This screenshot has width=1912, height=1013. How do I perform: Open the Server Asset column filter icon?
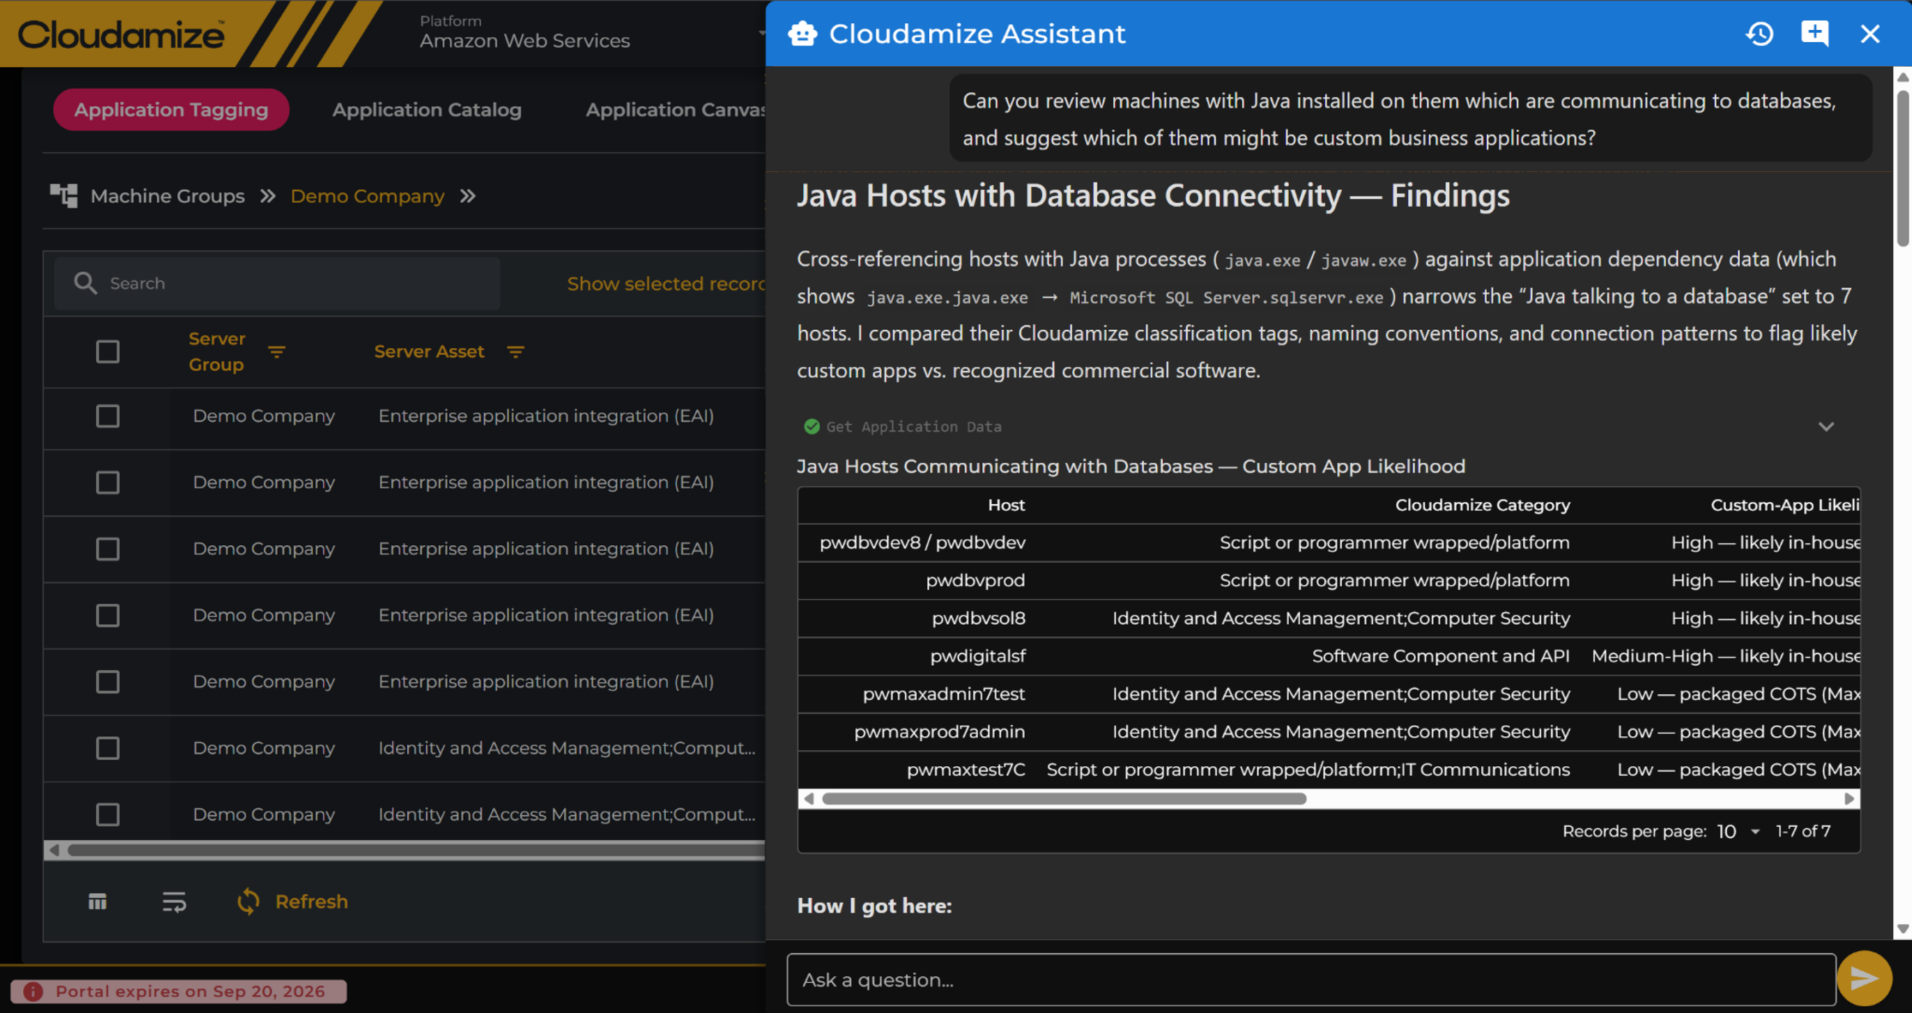coord(515,352)
